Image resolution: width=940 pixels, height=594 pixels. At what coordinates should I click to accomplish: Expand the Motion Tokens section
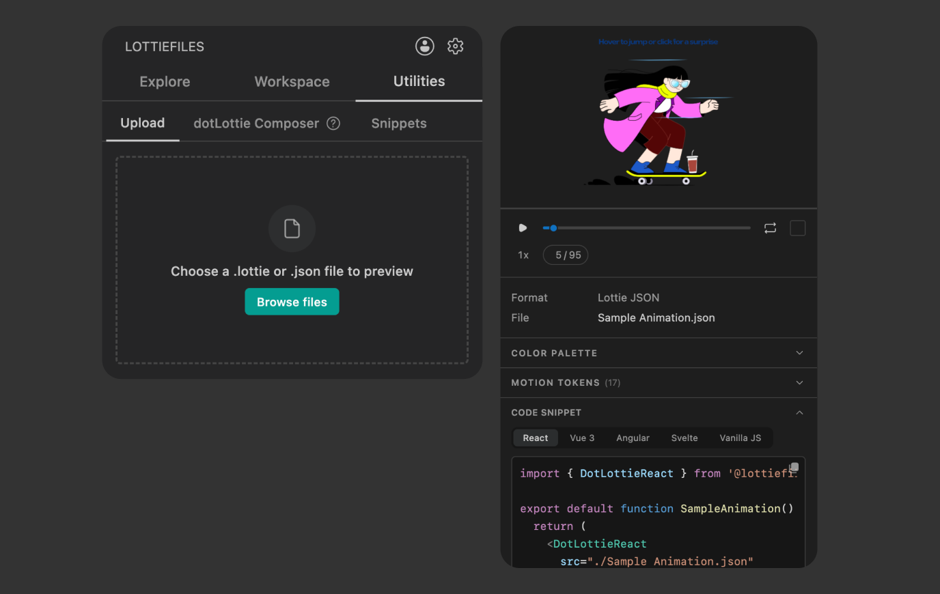coord(659,383)
